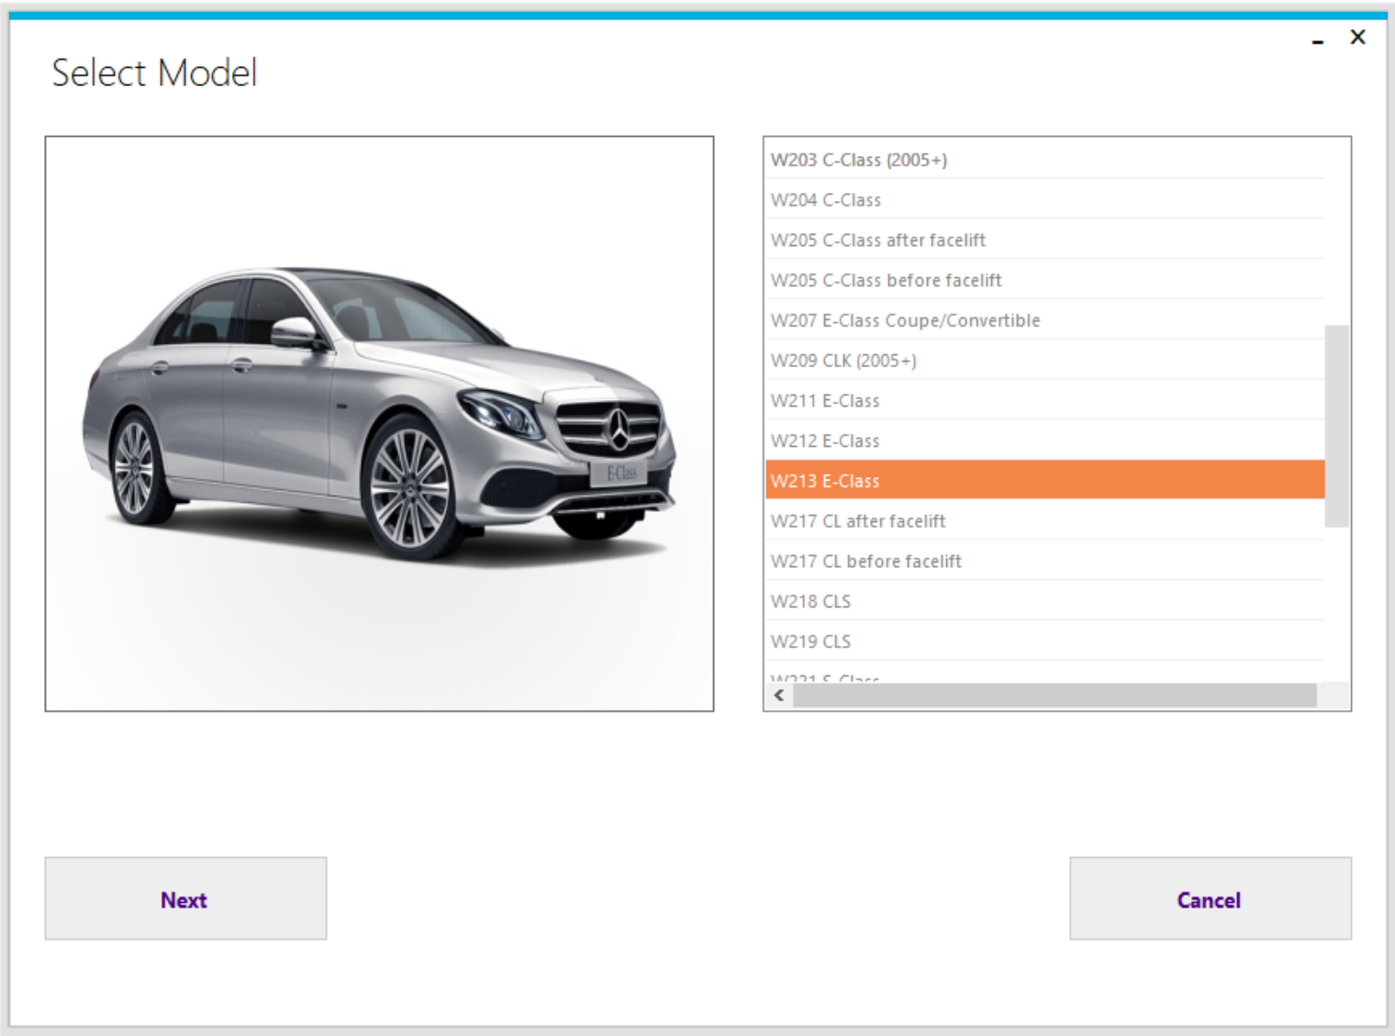This screenshot has width=1395, height=1036.
Task: Select W218 CLS model
Action: [x=1045, y=601]
